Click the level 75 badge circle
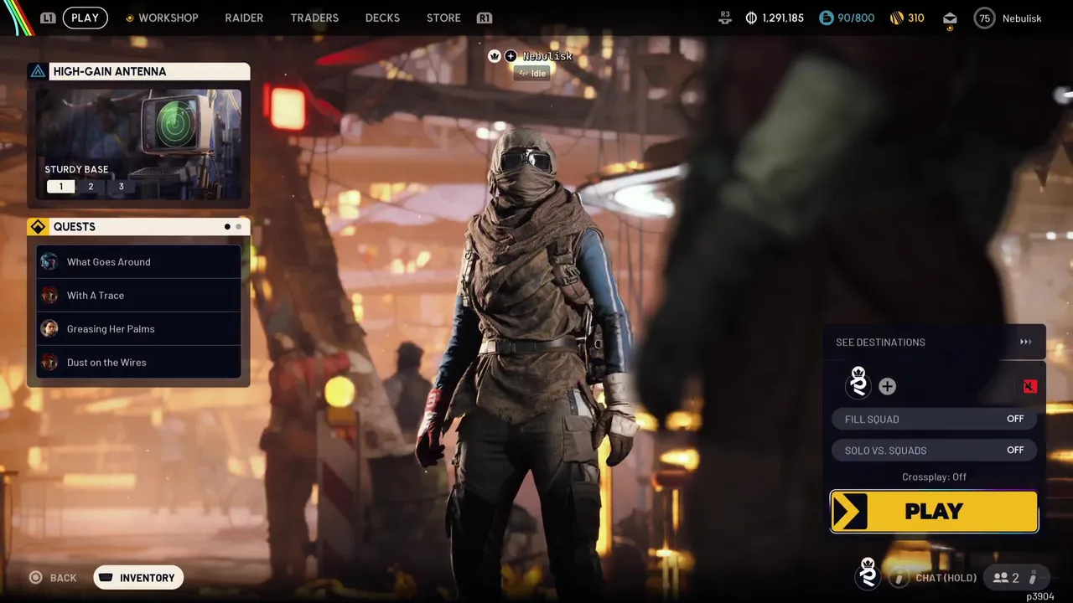 984,18
